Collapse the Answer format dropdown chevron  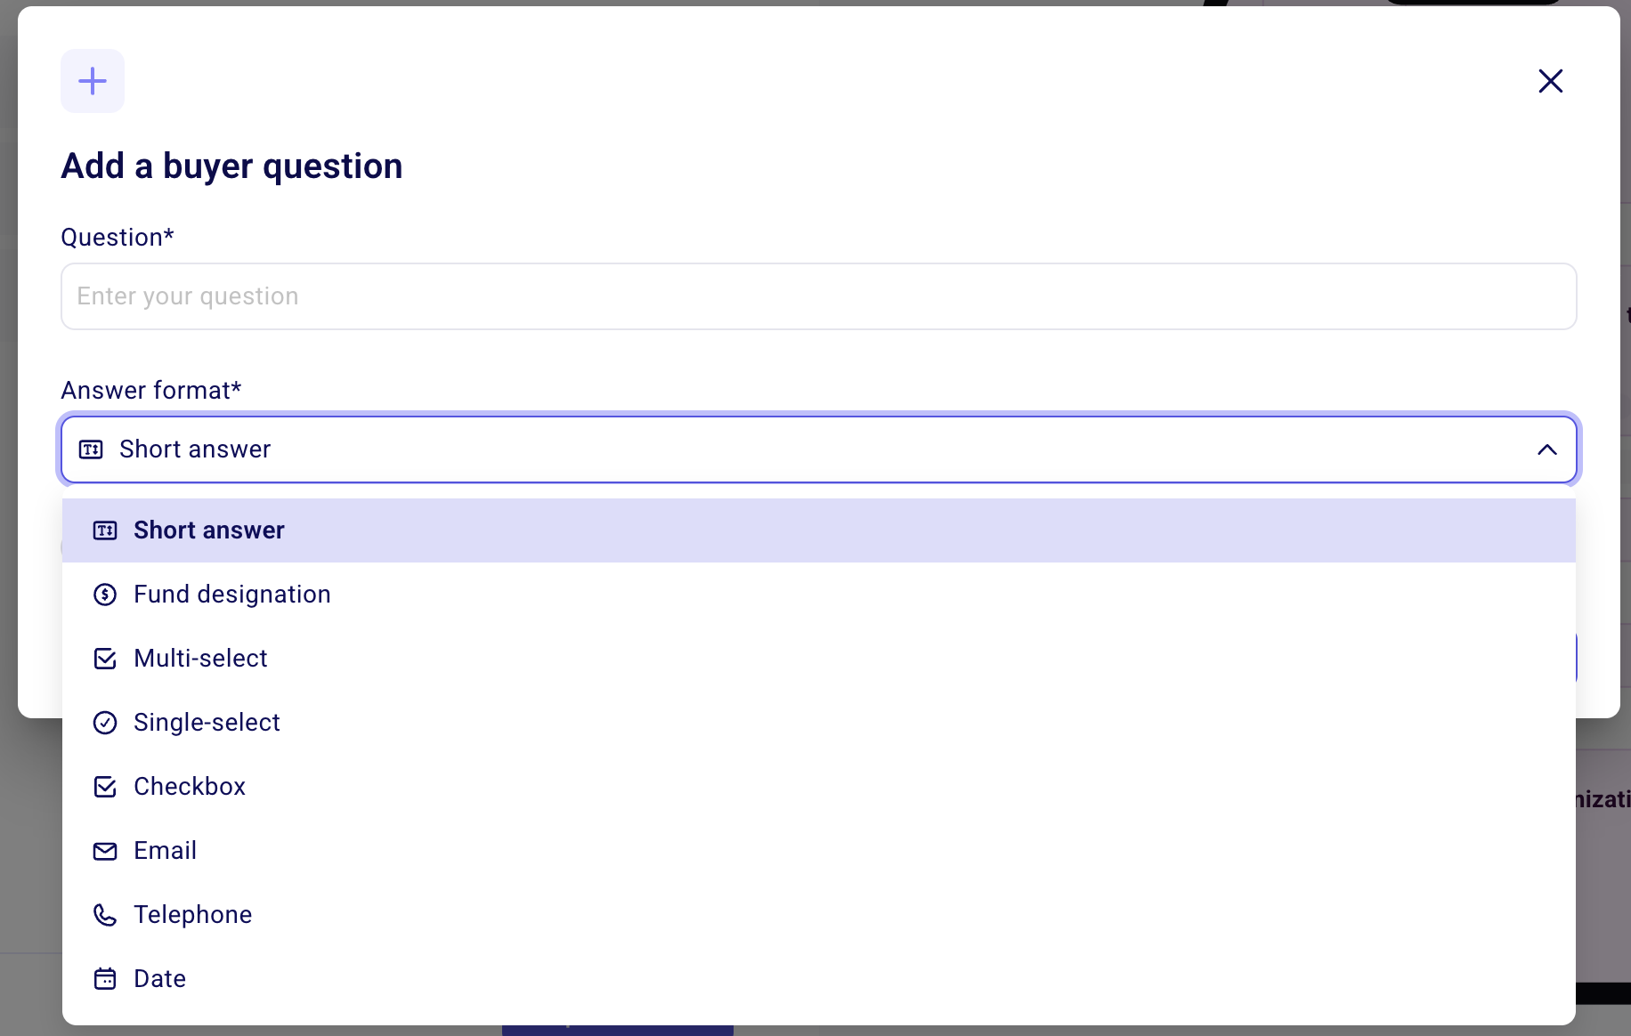[x=1547, y=449]
